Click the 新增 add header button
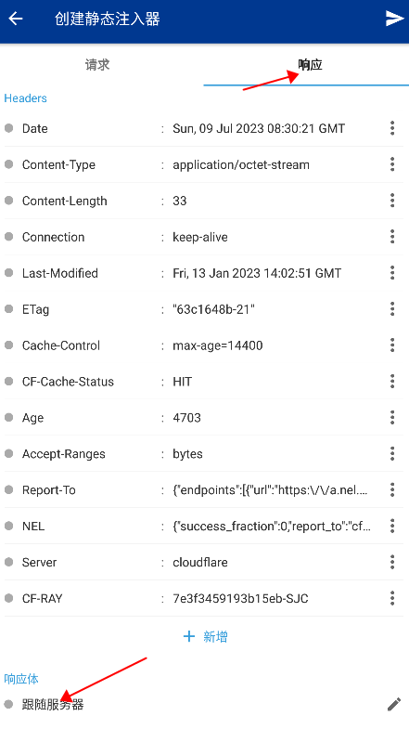The width and height of the screenshot is (409, 729). 205,636
